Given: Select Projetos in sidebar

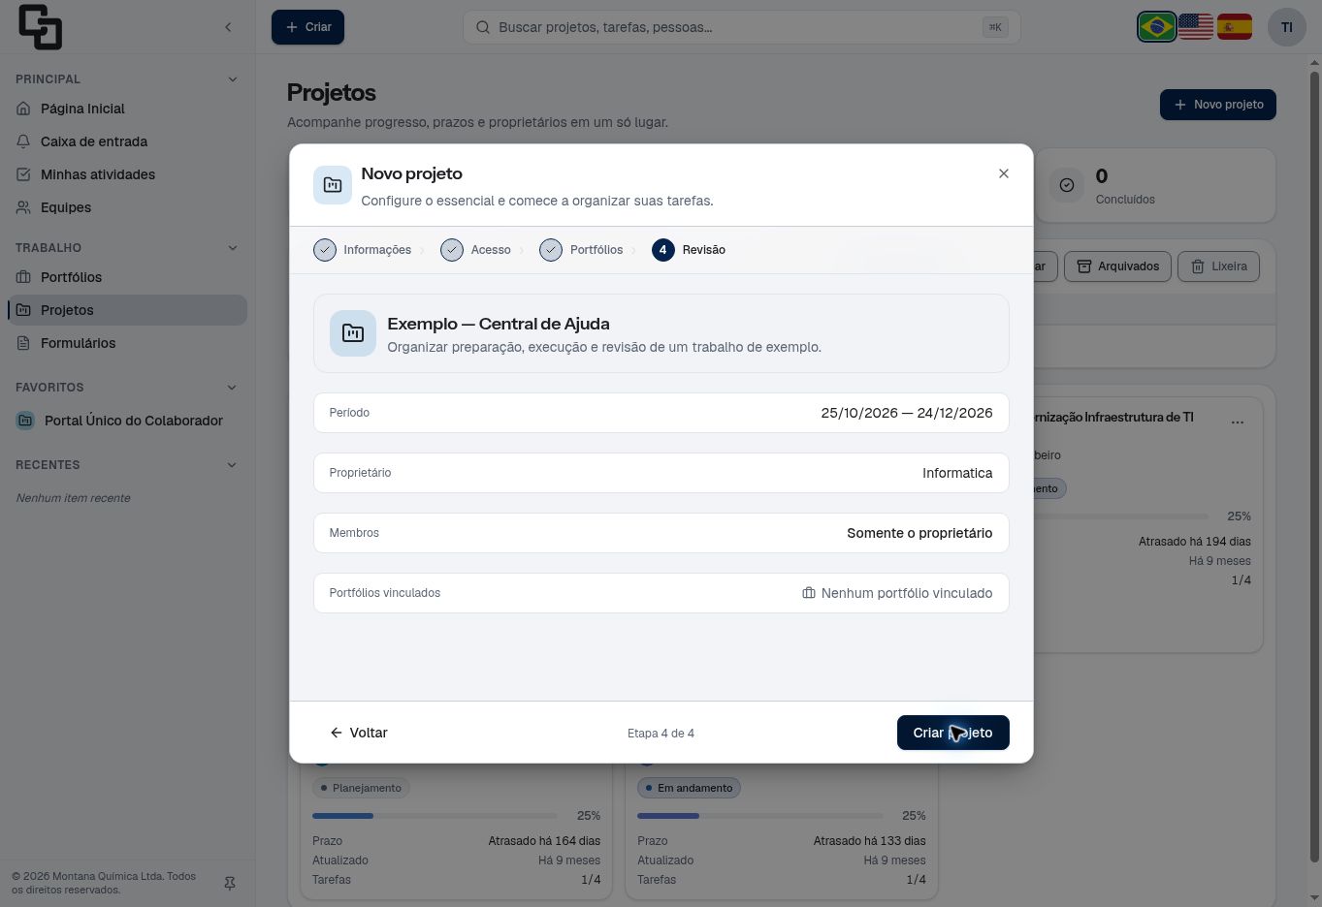Looking at the screenshot, I should [x=127, y=310].
